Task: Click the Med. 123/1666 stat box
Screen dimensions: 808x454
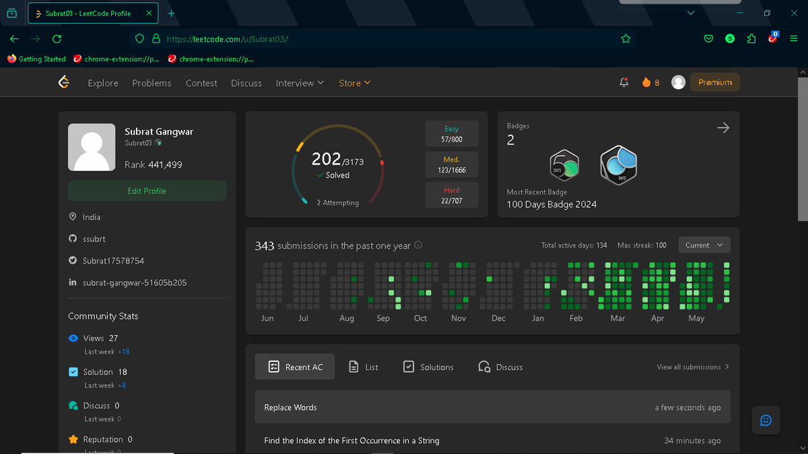Action: pyautogui.click(x=452, y=165)
